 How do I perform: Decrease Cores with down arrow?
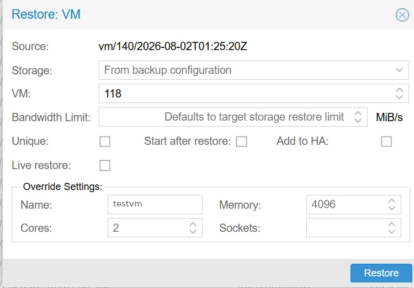193,231
